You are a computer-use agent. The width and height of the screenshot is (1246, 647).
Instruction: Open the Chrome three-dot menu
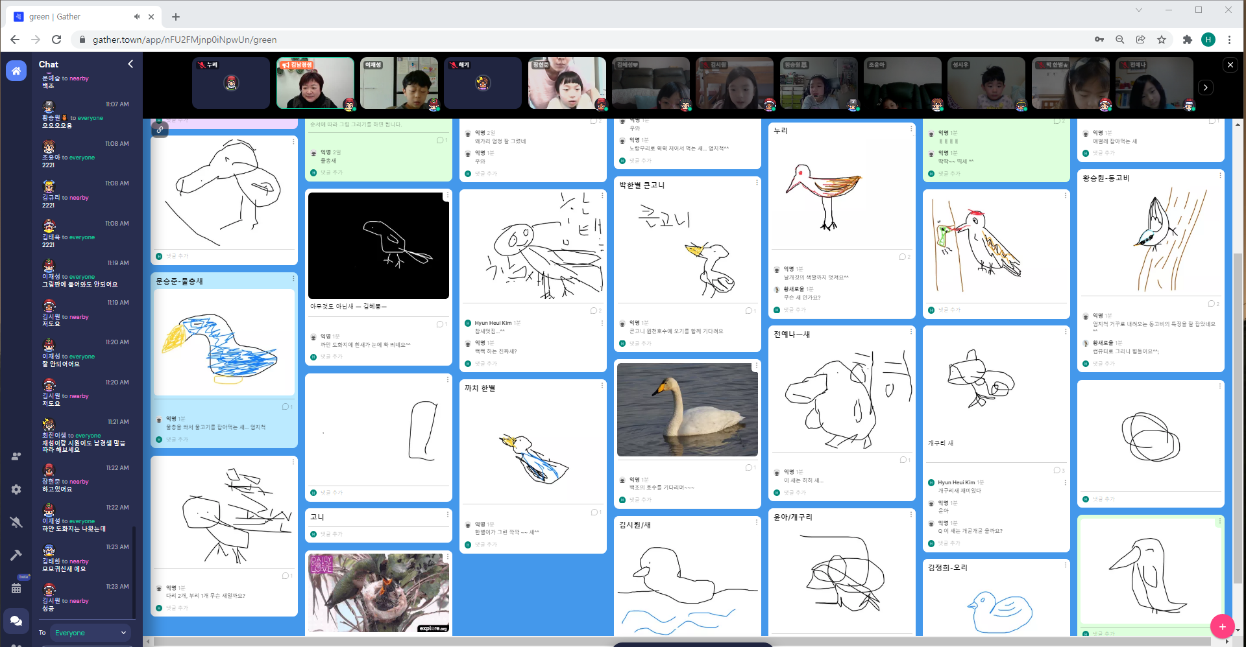tap(1229, 40)
